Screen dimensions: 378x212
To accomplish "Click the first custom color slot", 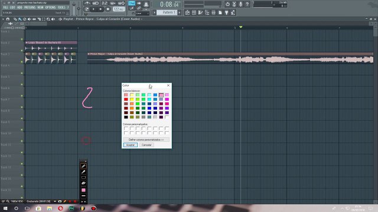I will [126, 128].
